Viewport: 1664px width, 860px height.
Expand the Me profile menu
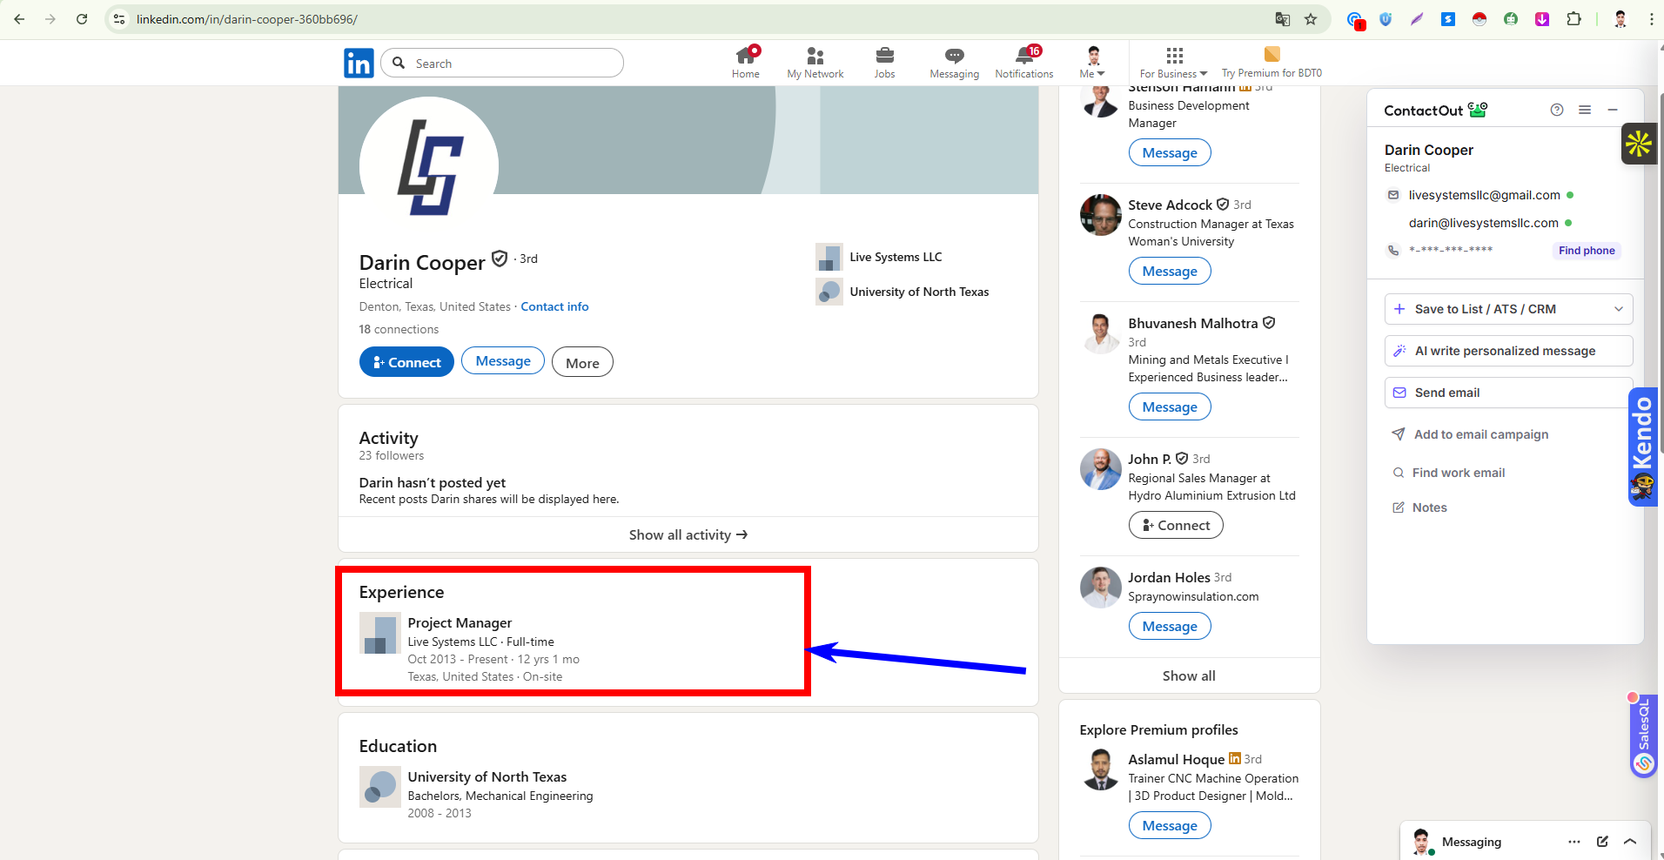pos(1093,62)
